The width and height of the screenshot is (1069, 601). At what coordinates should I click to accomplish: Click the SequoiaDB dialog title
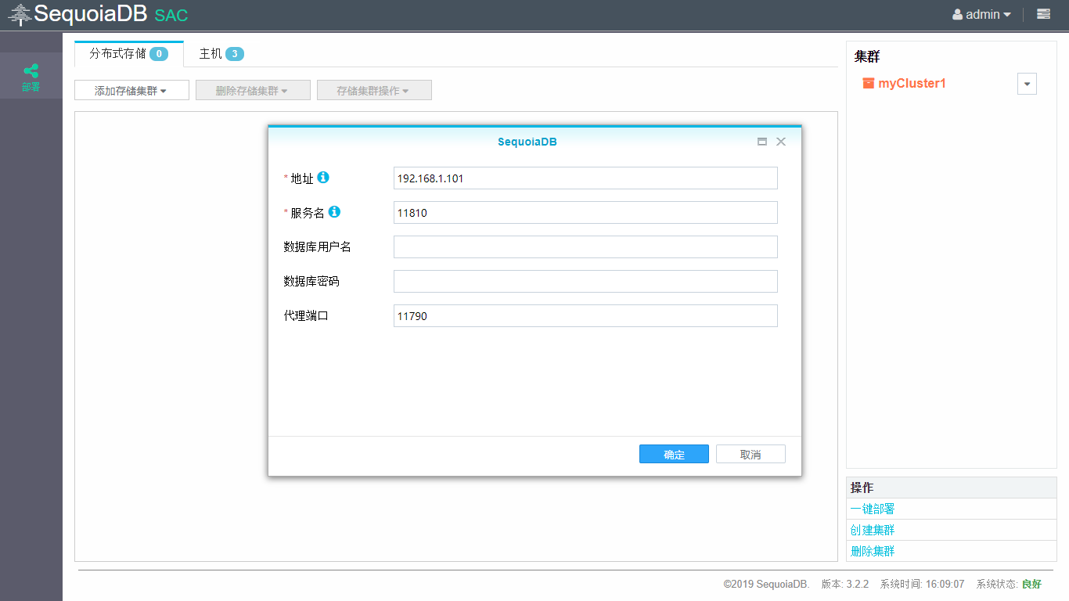[527, 142]
